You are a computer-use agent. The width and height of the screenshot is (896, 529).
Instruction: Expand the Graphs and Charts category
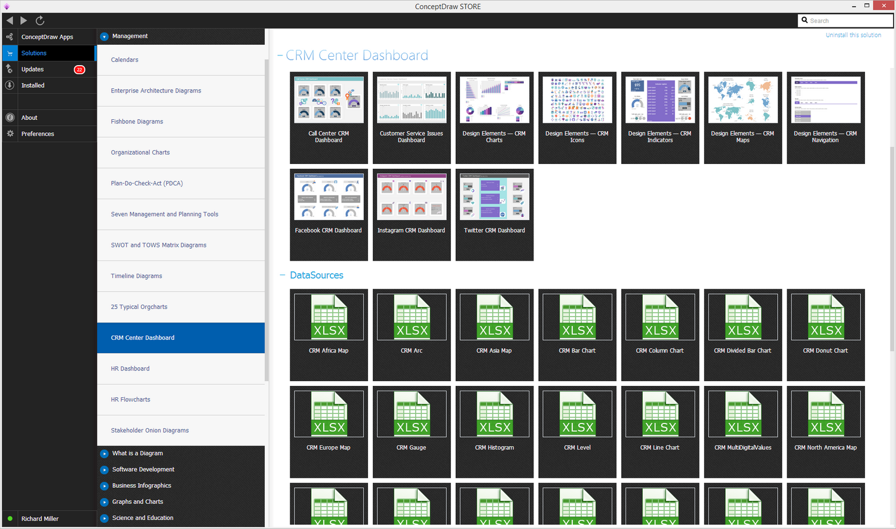(105, 502)
